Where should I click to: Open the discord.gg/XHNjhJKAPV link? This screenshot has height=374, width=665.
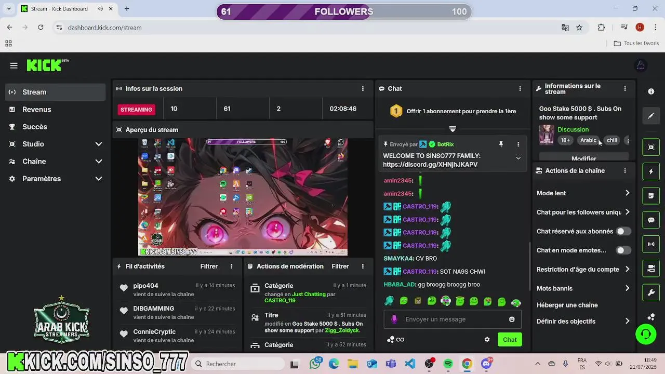point(430,165)
